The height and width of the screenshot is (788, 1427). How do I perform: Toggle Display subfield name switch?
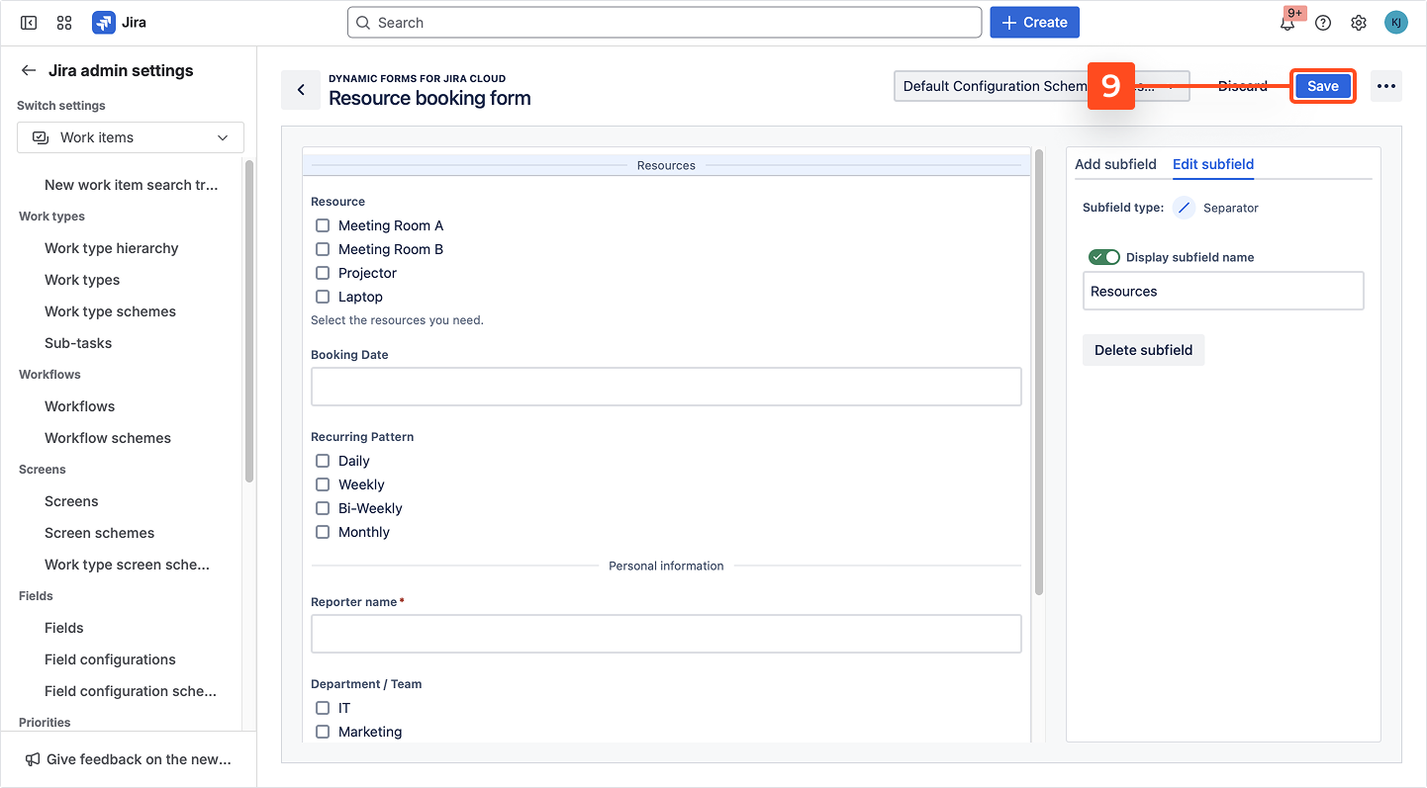coord(1103,257)
